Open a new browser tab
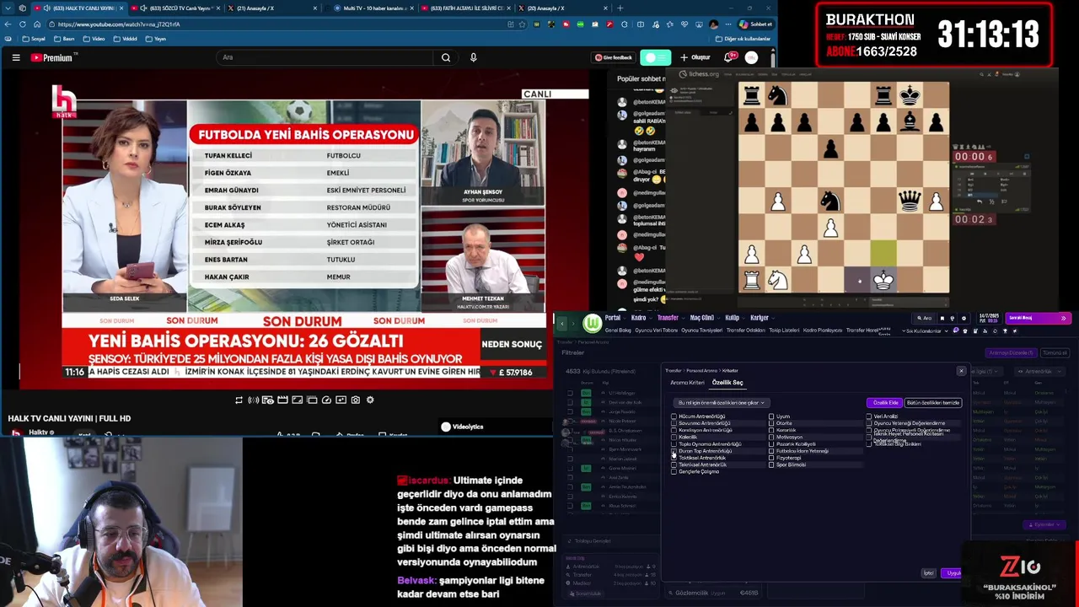The image size is (1079, 607). [620, 8]
